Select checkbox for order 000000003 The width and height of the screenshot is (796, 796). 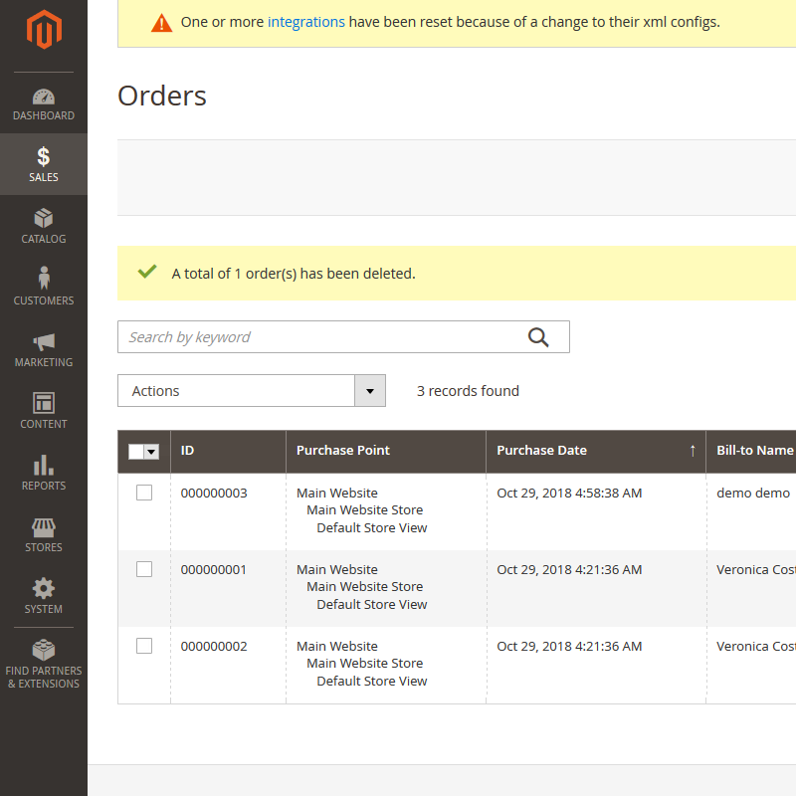tap(144, 493)
